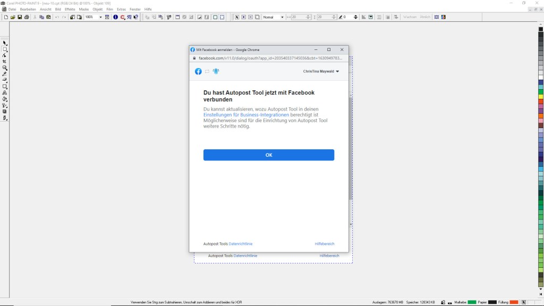The height and width of the screenshot is (306, 544).
Task: Click the Print icon in toolbar
Action: pyautogui.click(x=27, y=17)
